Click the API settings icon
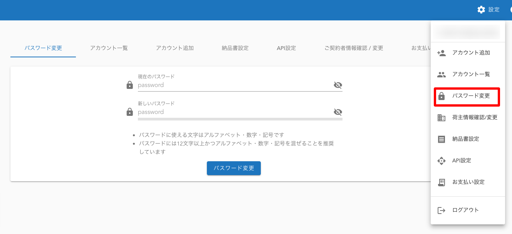The width and height of the screenshot is (512, 234). [x=441, y=161]
